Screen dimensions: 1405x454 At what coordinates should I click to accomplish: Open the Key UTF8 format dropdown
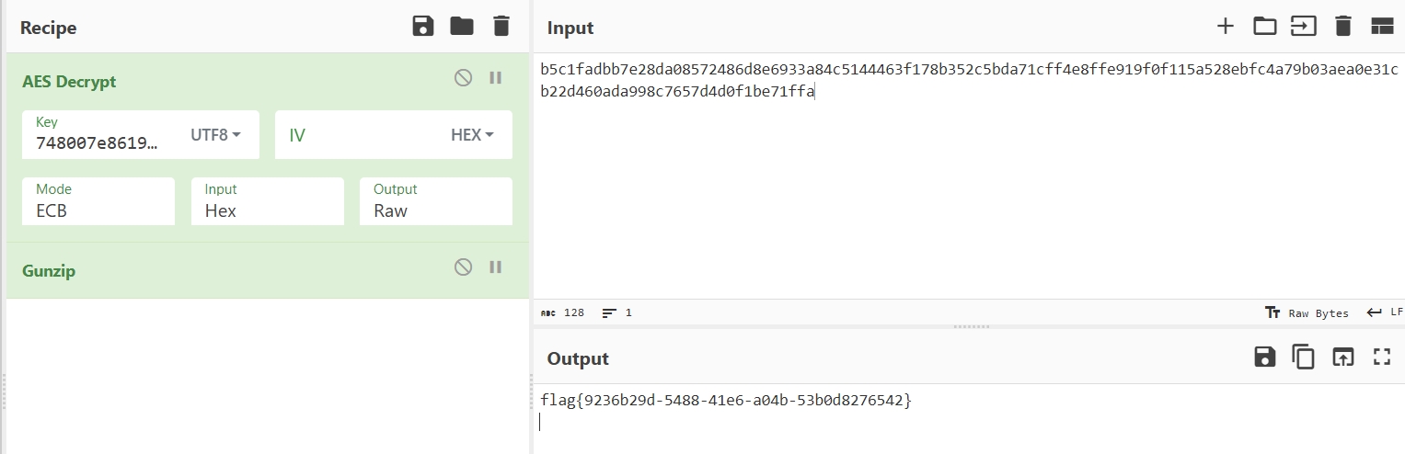pyautogui.click(x=216, y=135)
